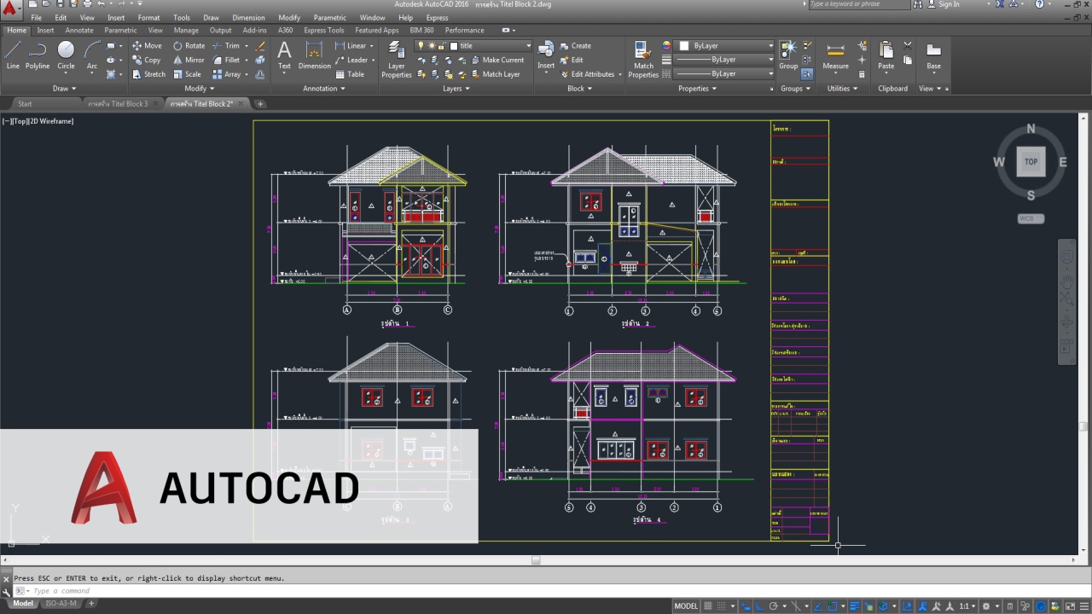Click Match Properties tool
This screenshot has height=614, width=1092.
point(643,60)
